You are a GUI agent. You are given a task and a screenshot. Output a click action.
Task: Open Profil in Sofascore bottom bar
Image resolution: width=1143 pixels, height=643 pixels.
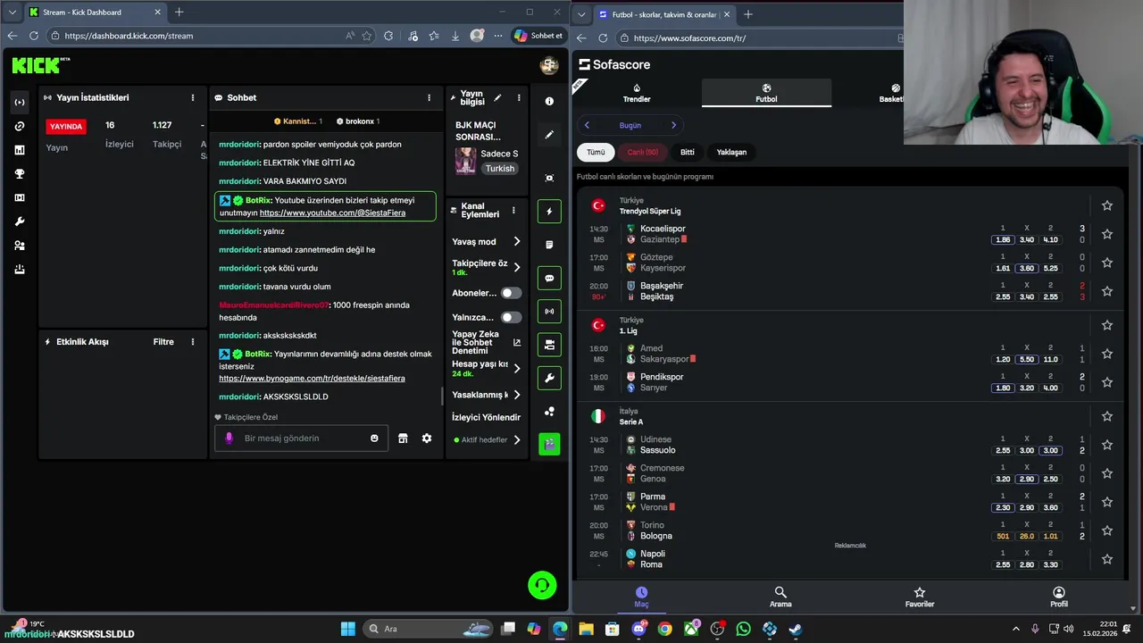click(x=1059, y=597)
